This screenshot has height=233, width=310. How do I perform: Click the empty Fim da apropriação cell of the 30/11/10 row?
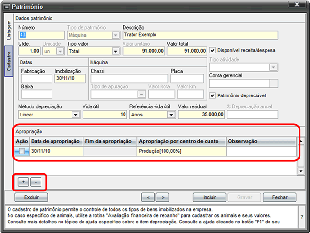coord(110,151)
